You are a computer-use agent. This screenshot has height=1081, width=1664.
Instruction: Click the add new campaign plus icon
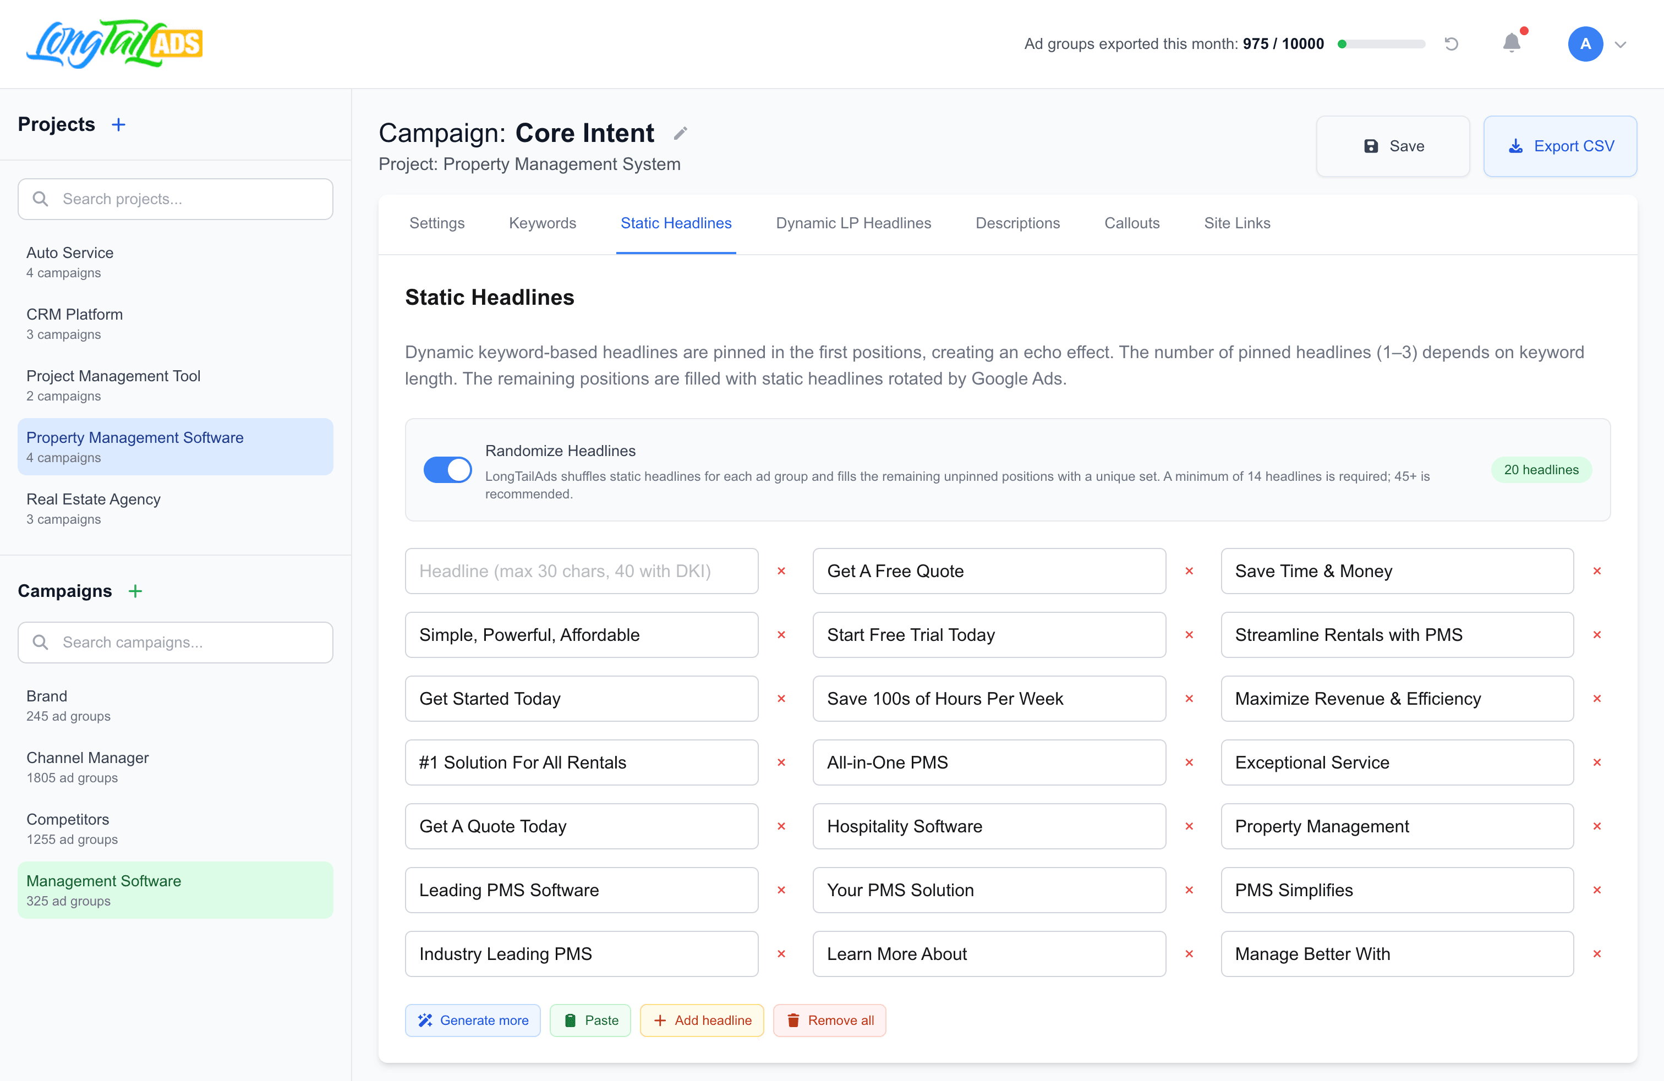135,591
